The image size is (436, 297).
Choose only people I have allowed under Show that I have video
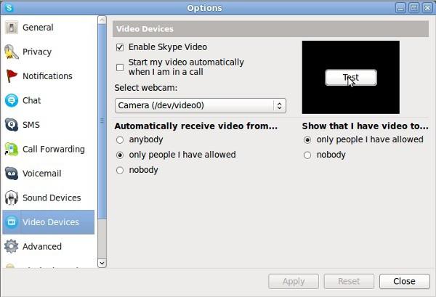click(x=307, y=139)
